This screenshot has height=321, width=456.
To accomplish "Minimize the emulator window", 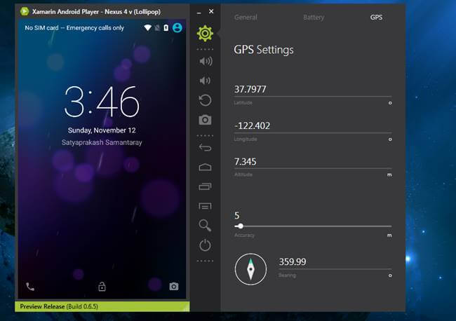I will [x=199, y=13].
